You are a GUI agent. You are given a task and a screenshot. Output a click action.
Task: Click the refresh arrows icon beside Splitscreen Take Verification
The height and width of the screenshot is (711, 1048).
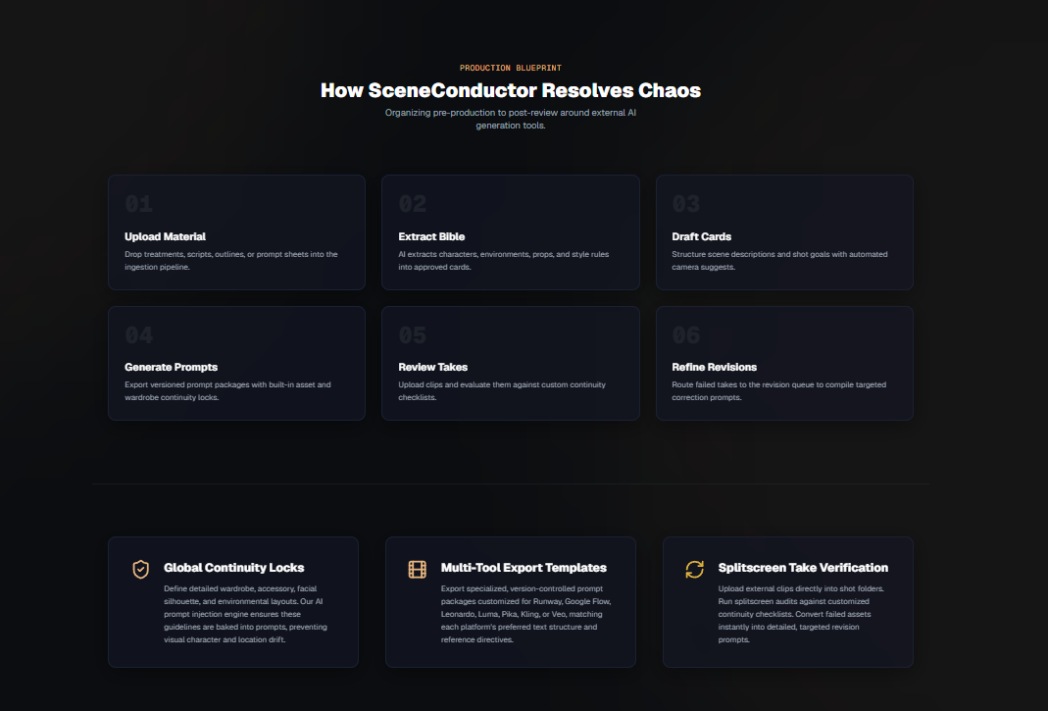pos(694,569)
